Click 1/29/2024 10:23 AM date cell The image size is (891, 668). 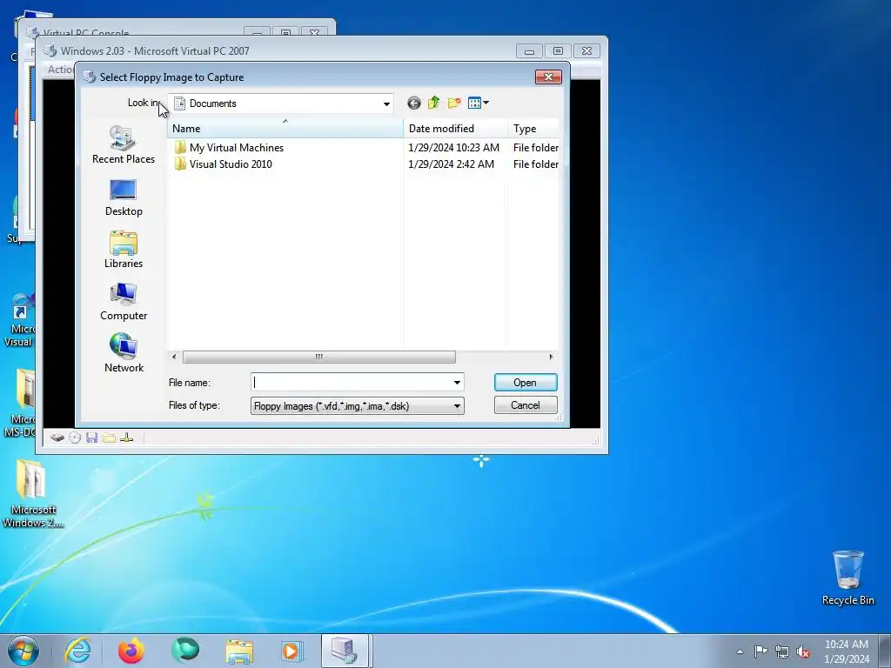453,148
